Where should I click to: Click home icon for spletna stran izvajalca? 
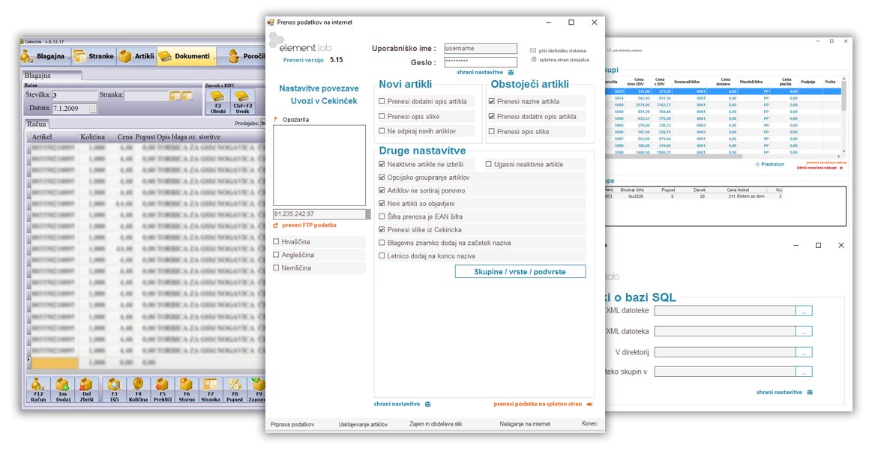[x=534, y=59]
